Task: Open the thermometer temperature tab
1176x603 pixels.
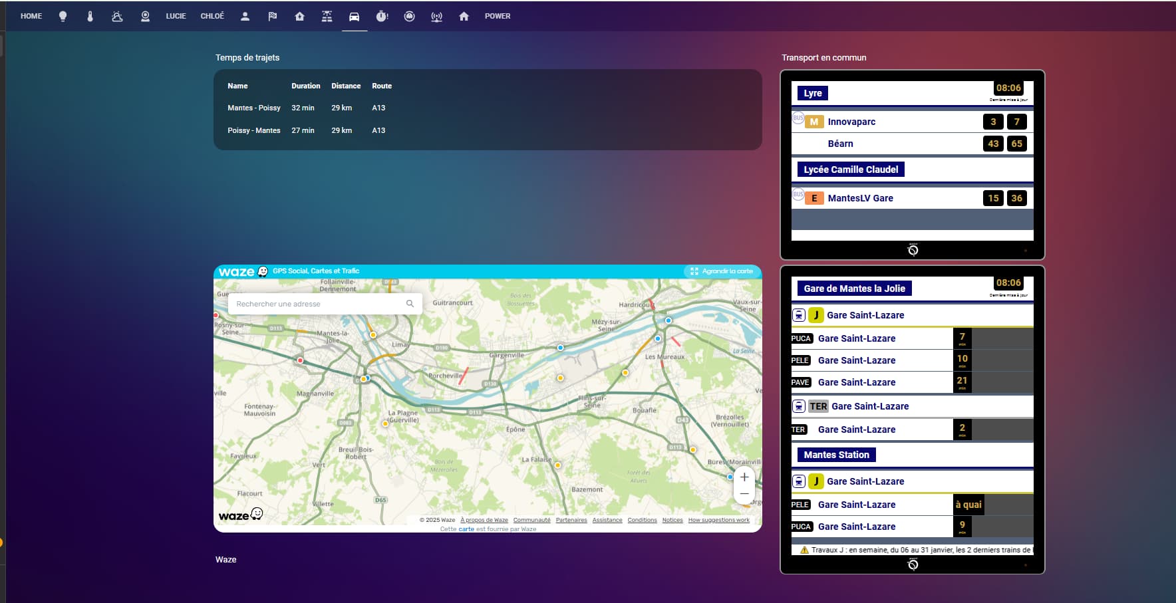Action: click(x=90, y=16)
